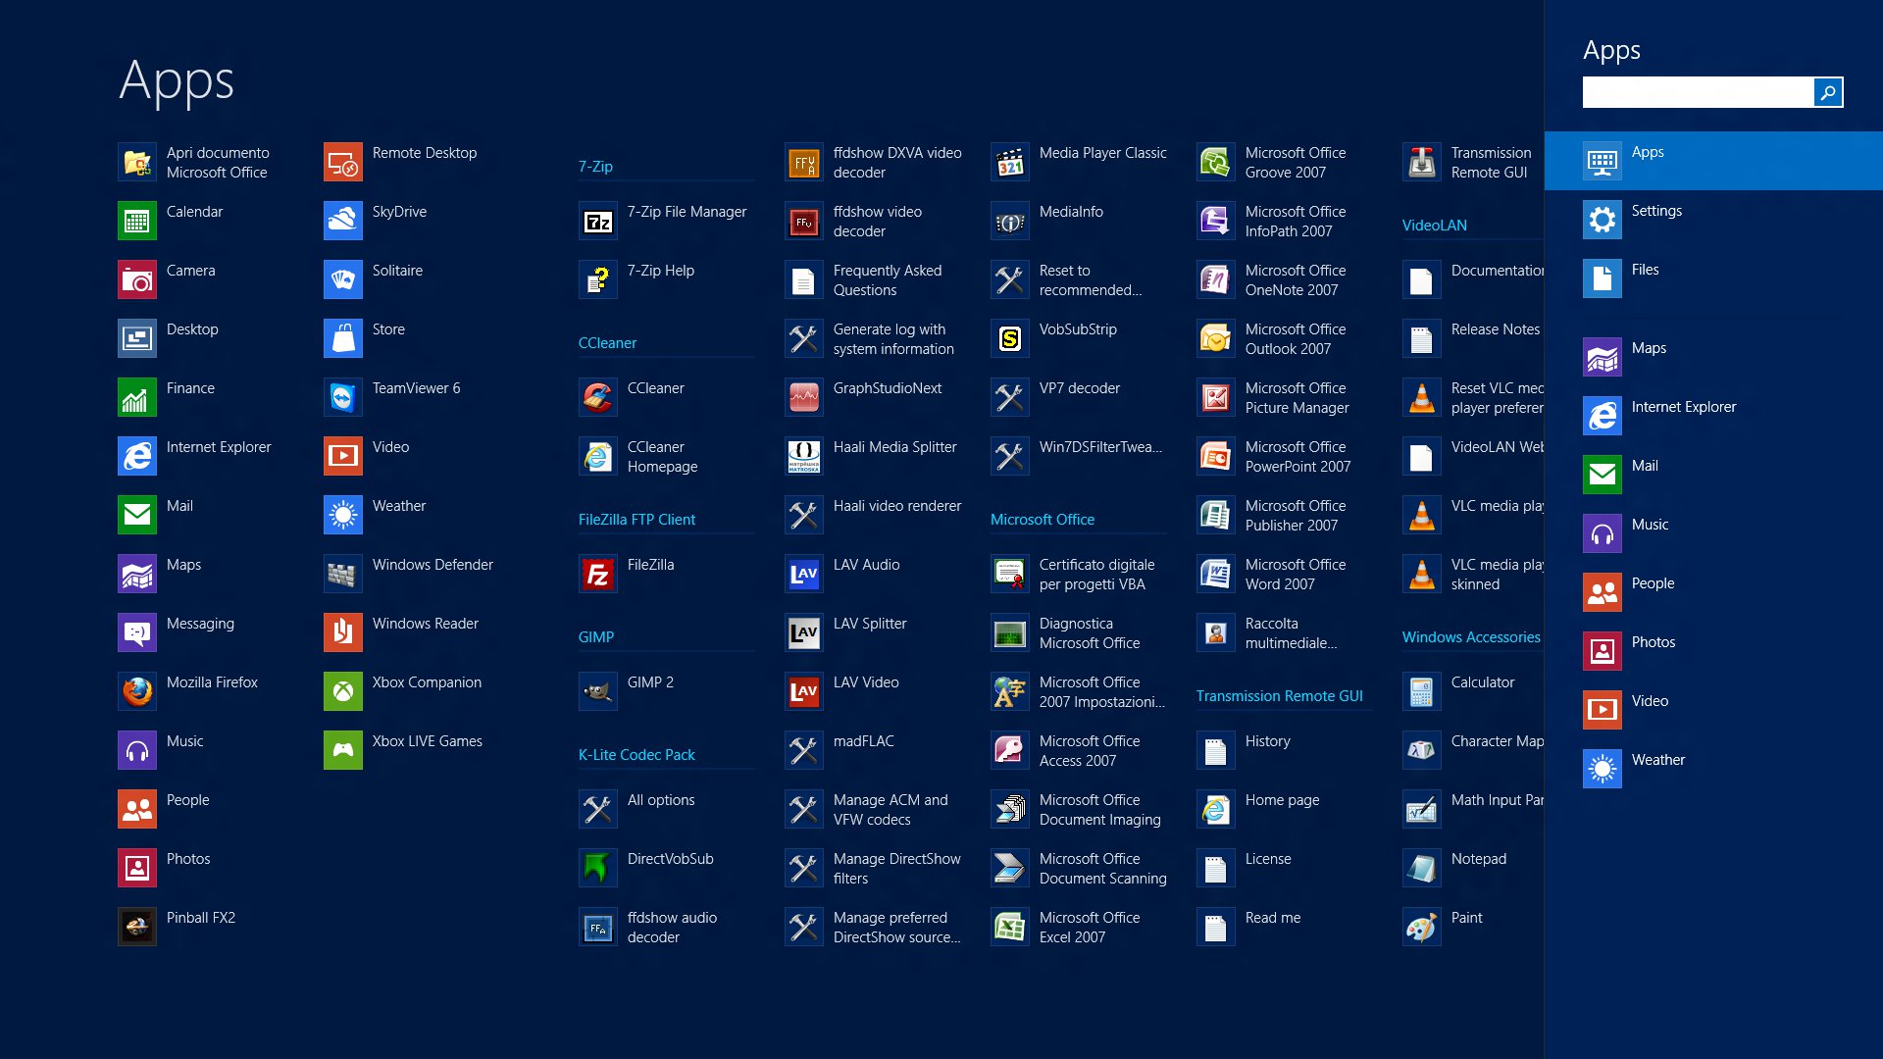This screenshot has height=1059, width=1883.
Task: Click the magnifier search button
Action: [x=1828, y=92]
